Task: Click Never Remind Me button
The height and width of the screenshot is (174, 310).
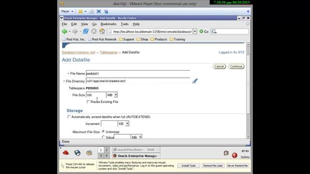Action: (x=237, y=166)
